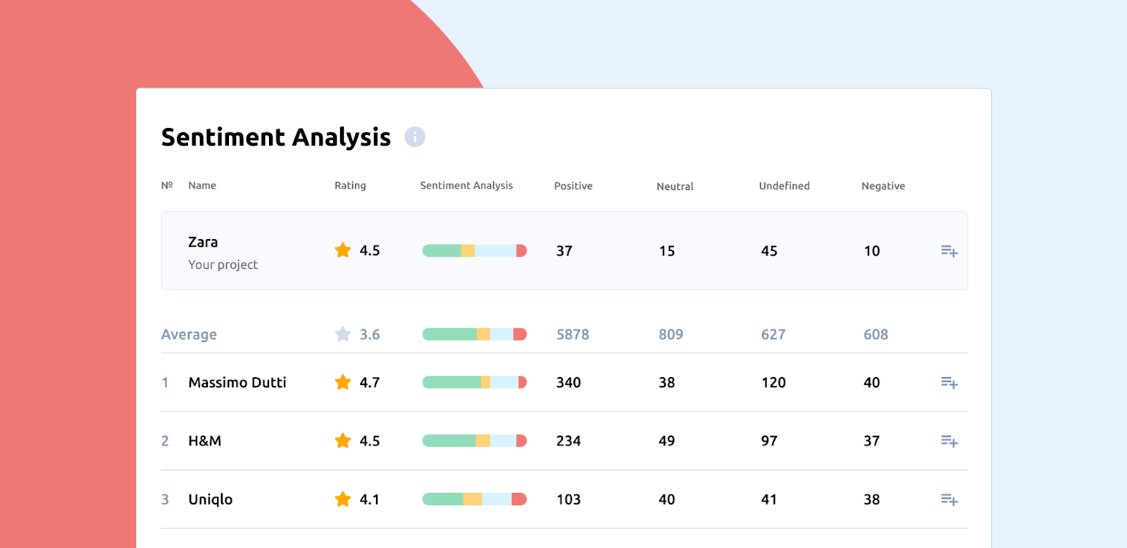Image resolution: width=1127 pixels, height=548 pixels.
Task: Click Uniqlo's 4.1 rating value
Action: [x=370, y=499]
